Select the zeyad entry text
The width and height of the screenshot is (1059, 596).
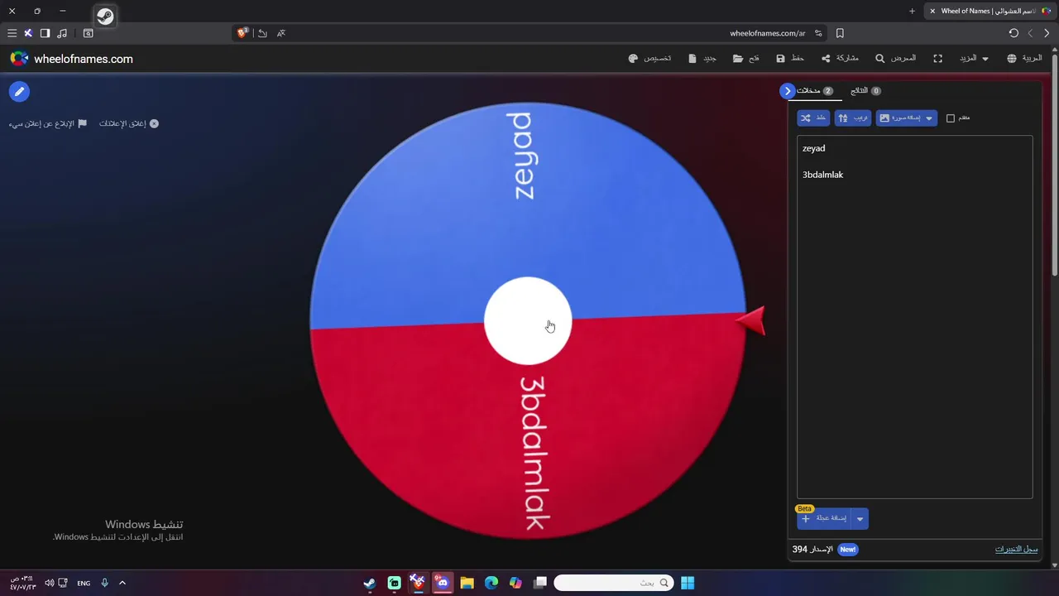[813, 148]
